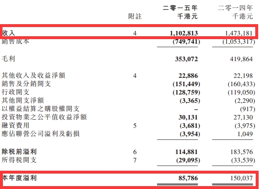Click the 二零一五年 column header
Image resolution: width=259 pixels, height=189 pixels.
pos(181,8)
